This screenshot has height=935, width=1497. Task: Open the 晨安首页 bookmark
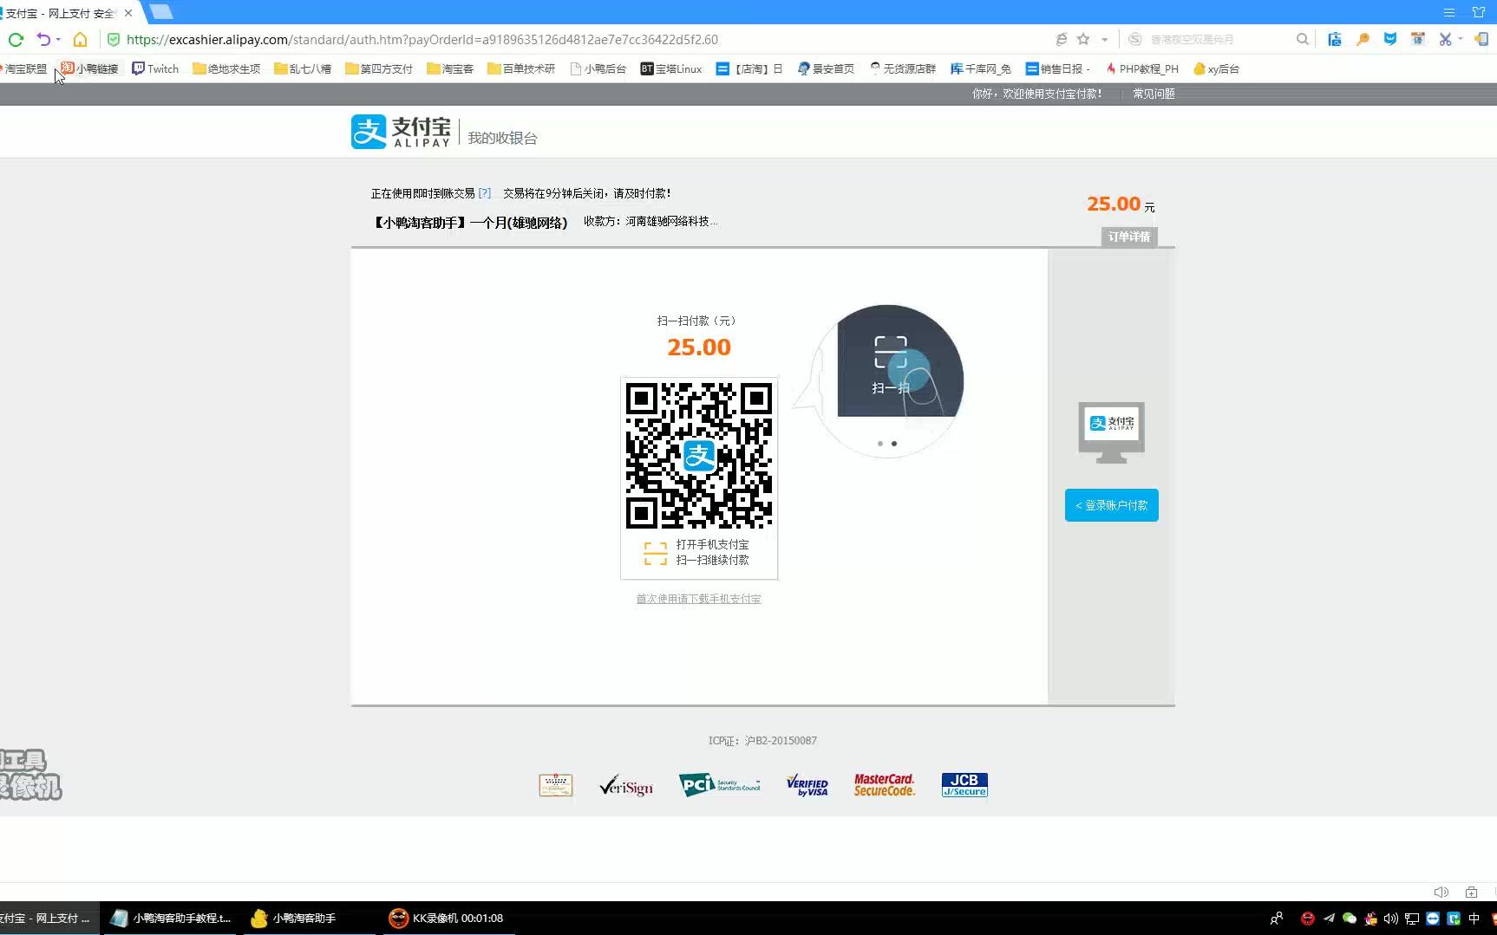[826, 68]
